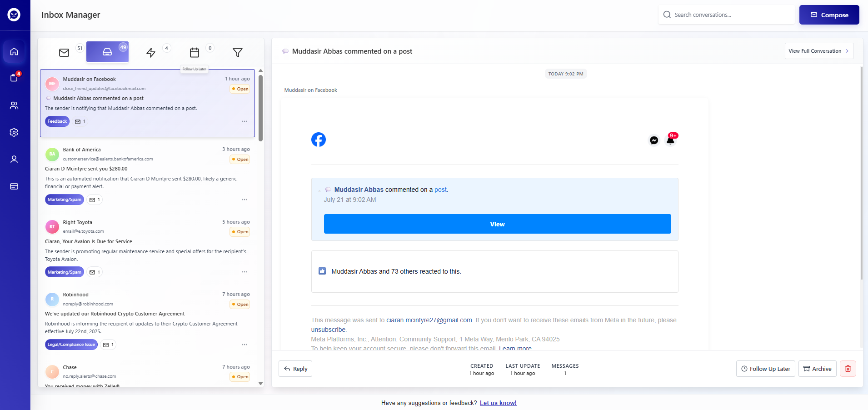868x410 pixels.
Task: Click the unsubscribe link in the email body
Action: tap(328, 330)
